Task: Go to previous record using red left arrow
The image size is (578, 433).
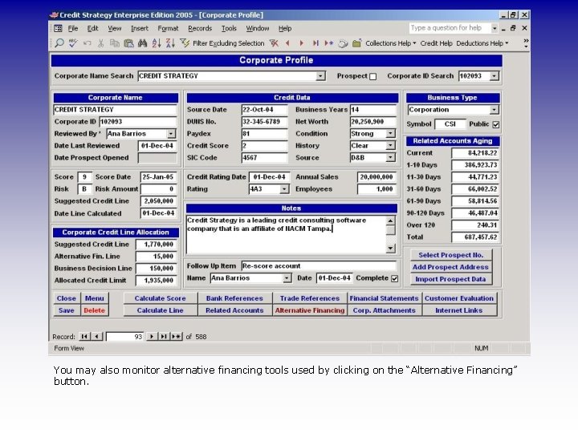Action: point(287,43)
